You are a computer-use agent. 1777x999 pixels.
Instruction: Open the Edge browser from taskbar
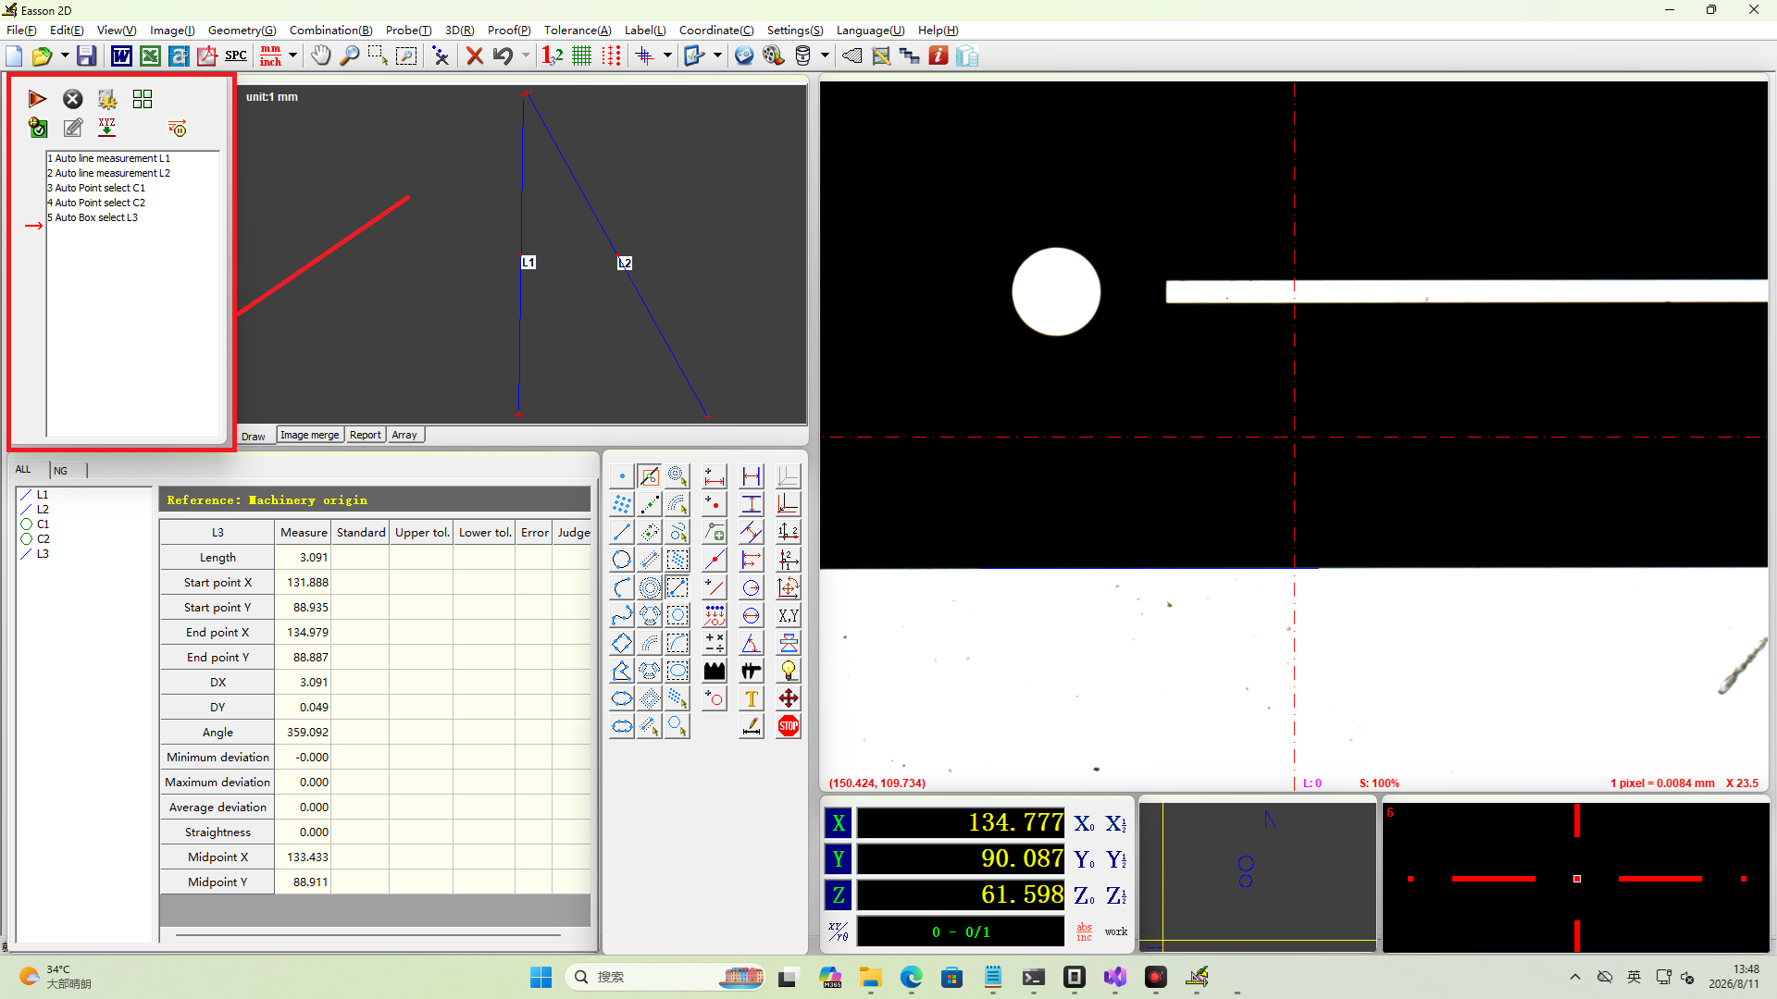tap(911, 978)
